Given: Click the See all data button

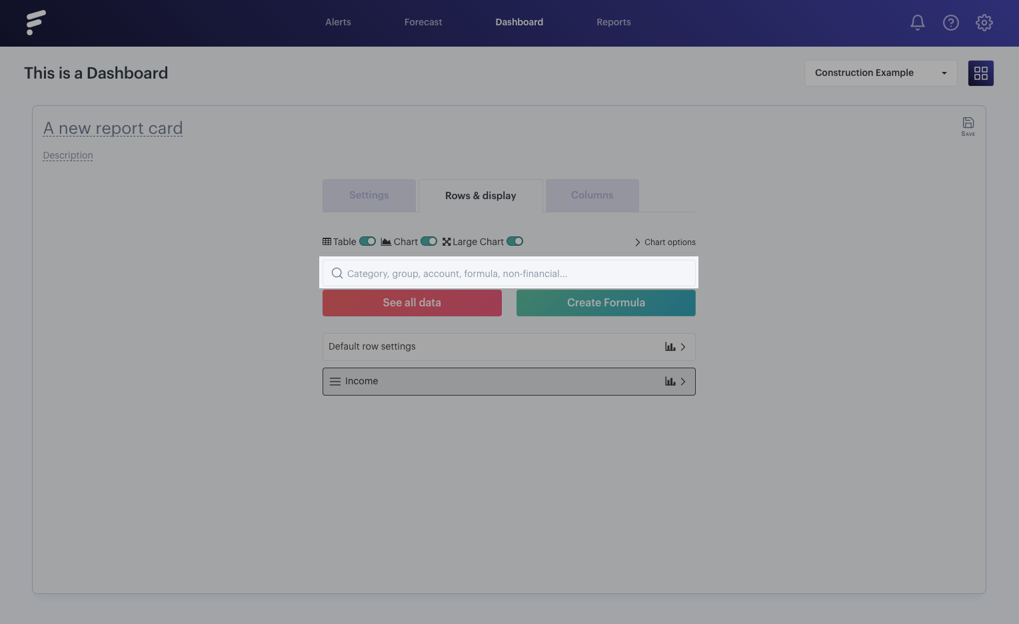Looking at the screenshot, I should click(x=412, y=302).
